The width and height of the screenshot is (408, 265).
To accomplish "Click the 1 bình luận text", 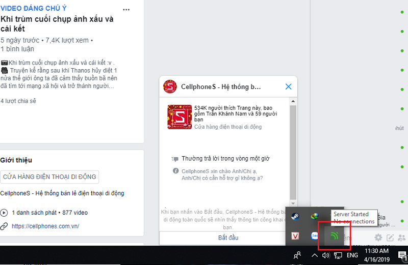I will point(17,49).
